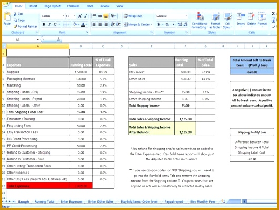
Task: Open the Calibri font name dropdown
Action: tap(63, 16)
